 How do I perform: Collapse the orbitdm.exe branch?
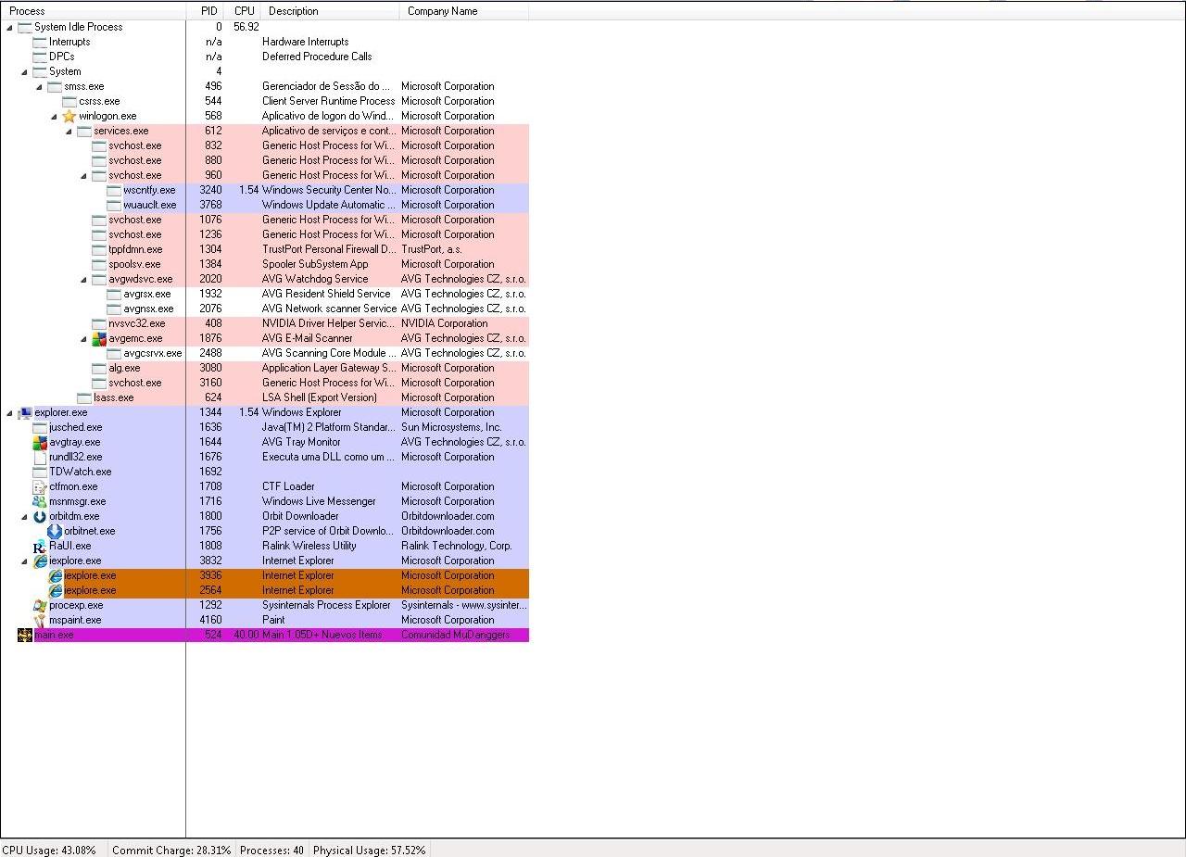click(25, 516)
